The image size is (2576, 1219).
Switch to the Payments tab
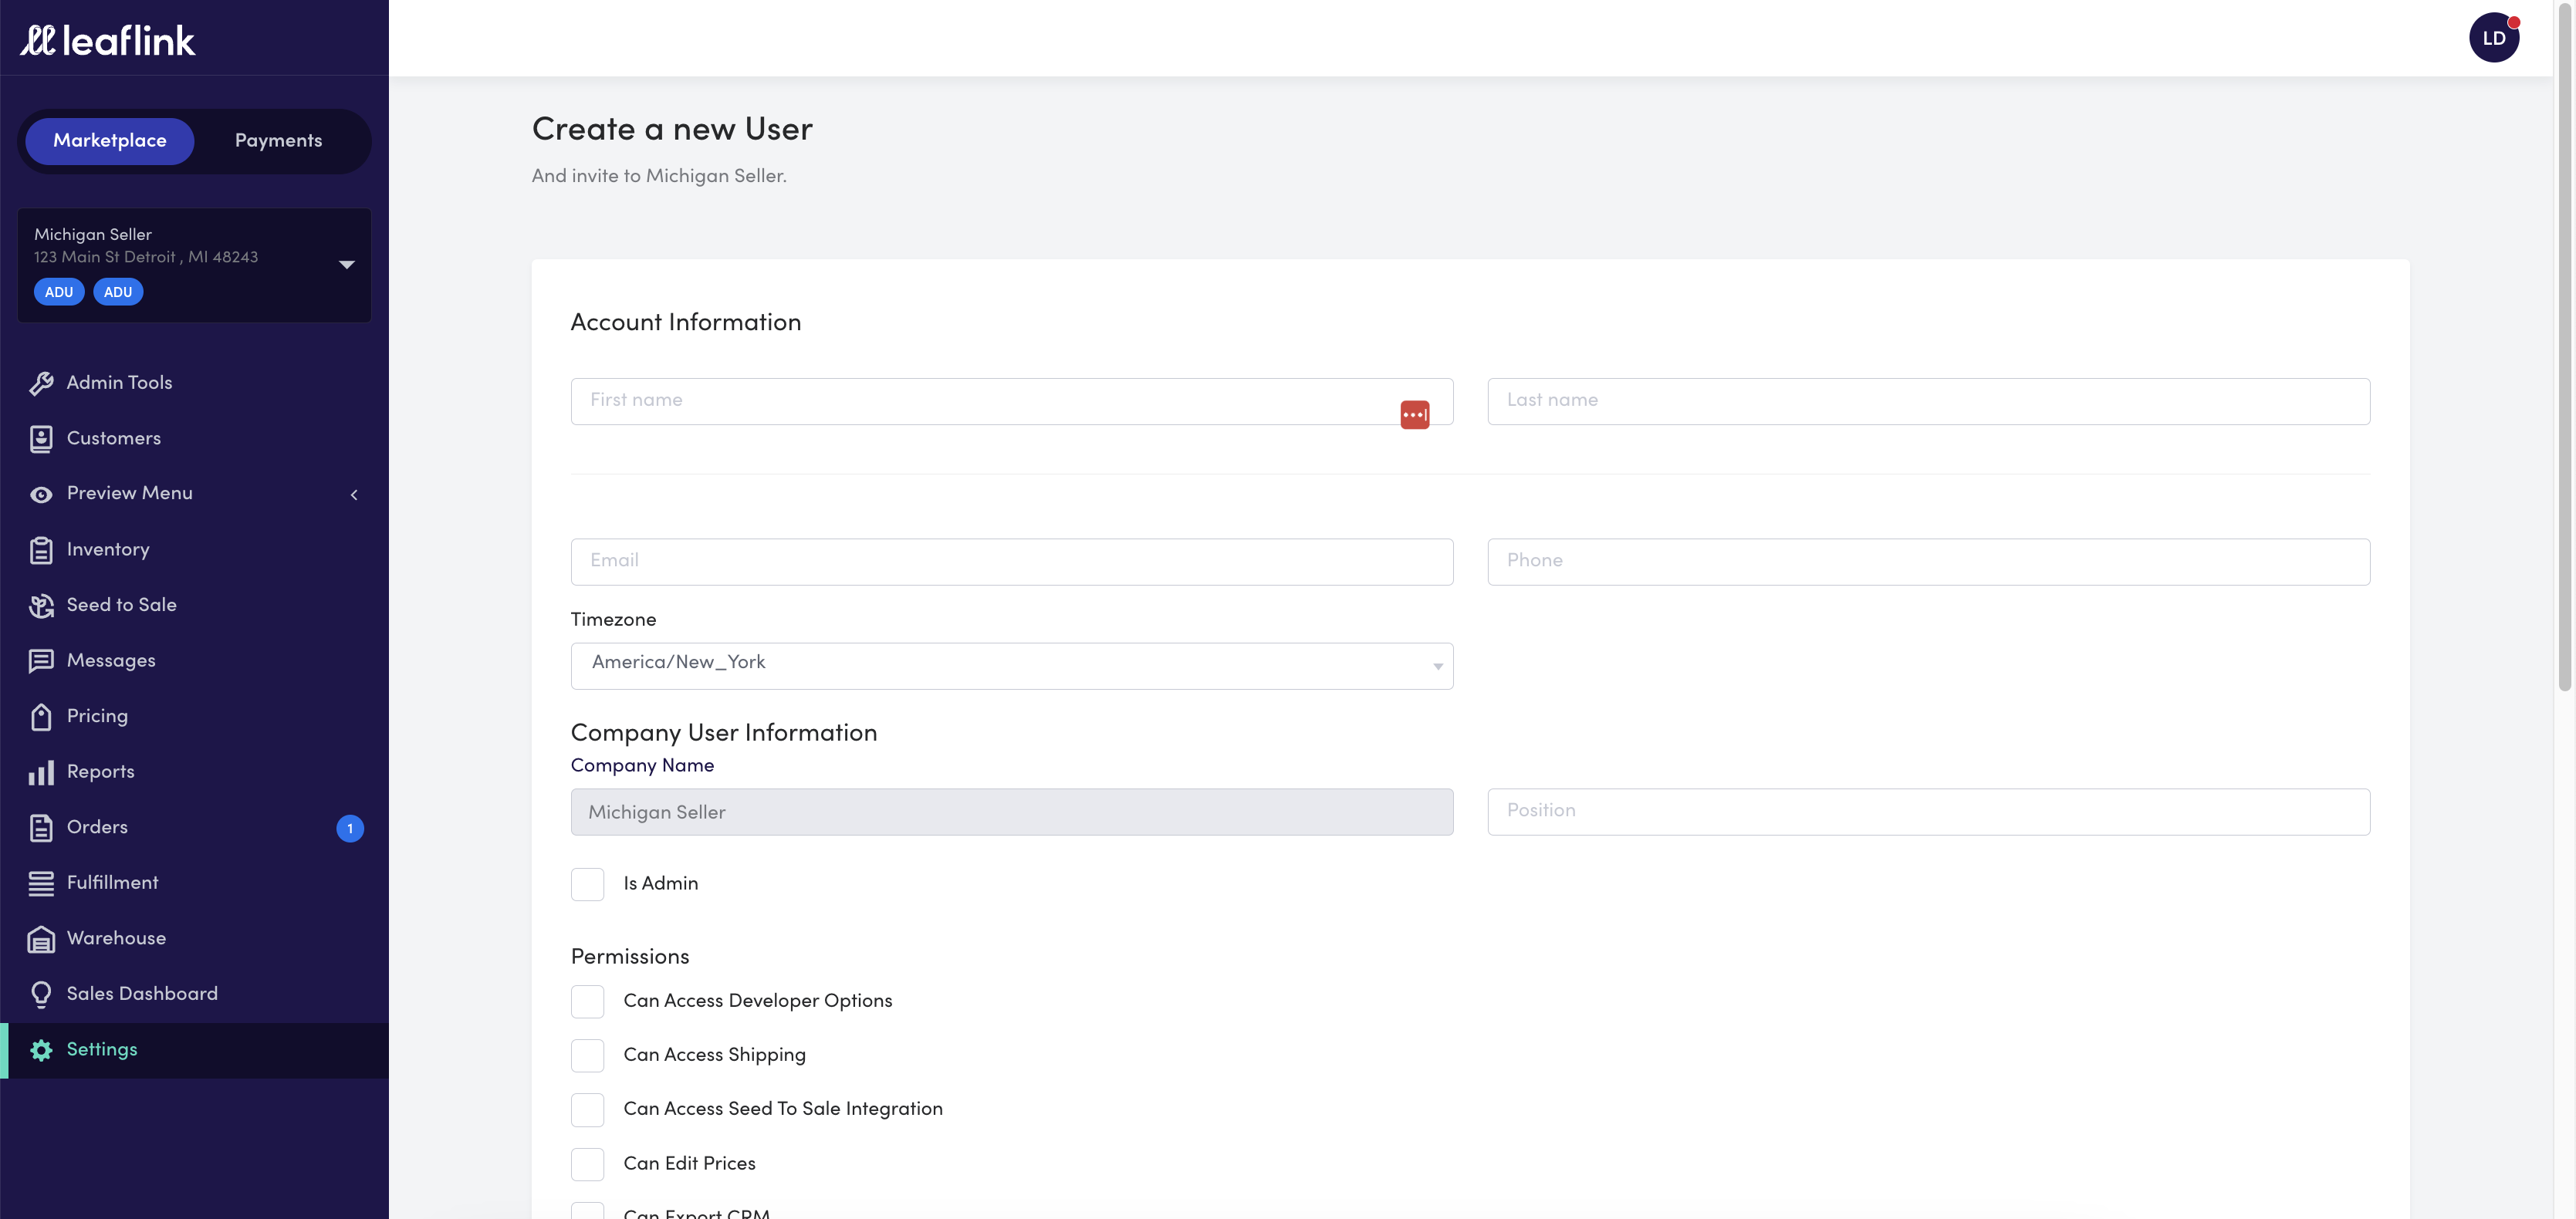[x=279, y=141]
